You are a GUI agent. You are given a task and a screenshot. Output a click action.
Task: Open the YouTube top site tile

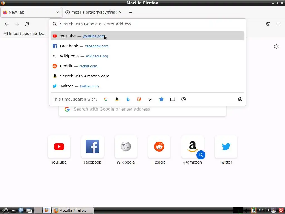59,147
